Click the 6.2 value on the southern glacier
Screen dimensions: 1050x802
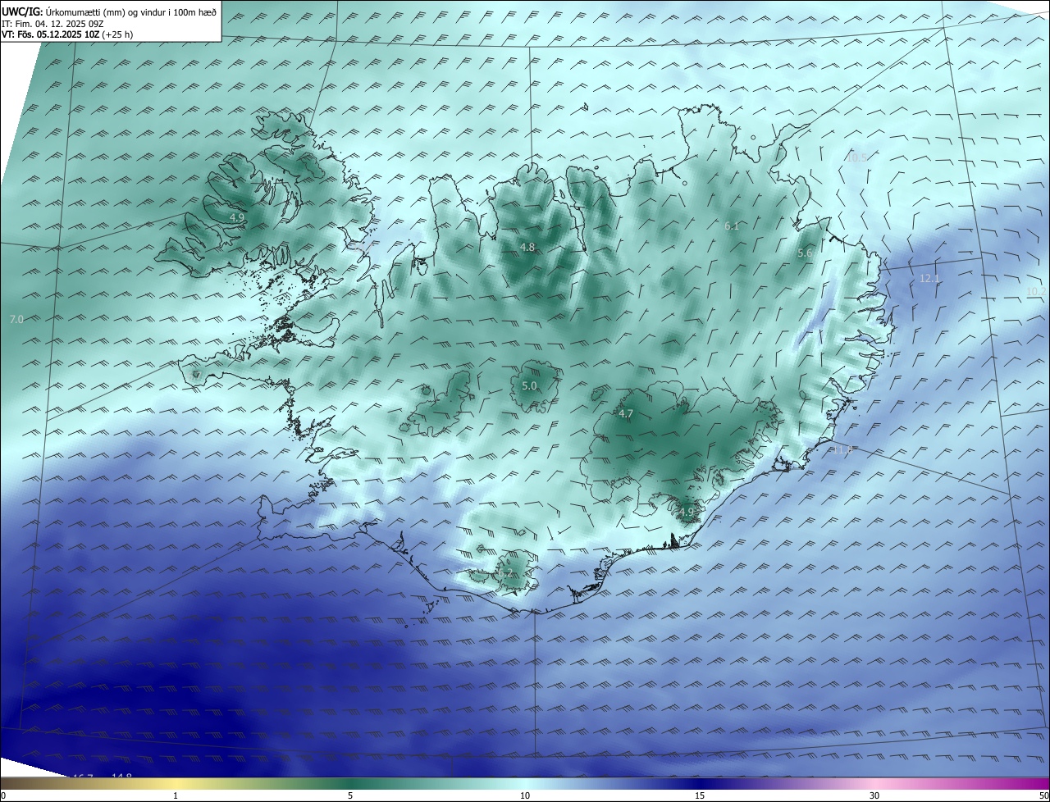504,573
